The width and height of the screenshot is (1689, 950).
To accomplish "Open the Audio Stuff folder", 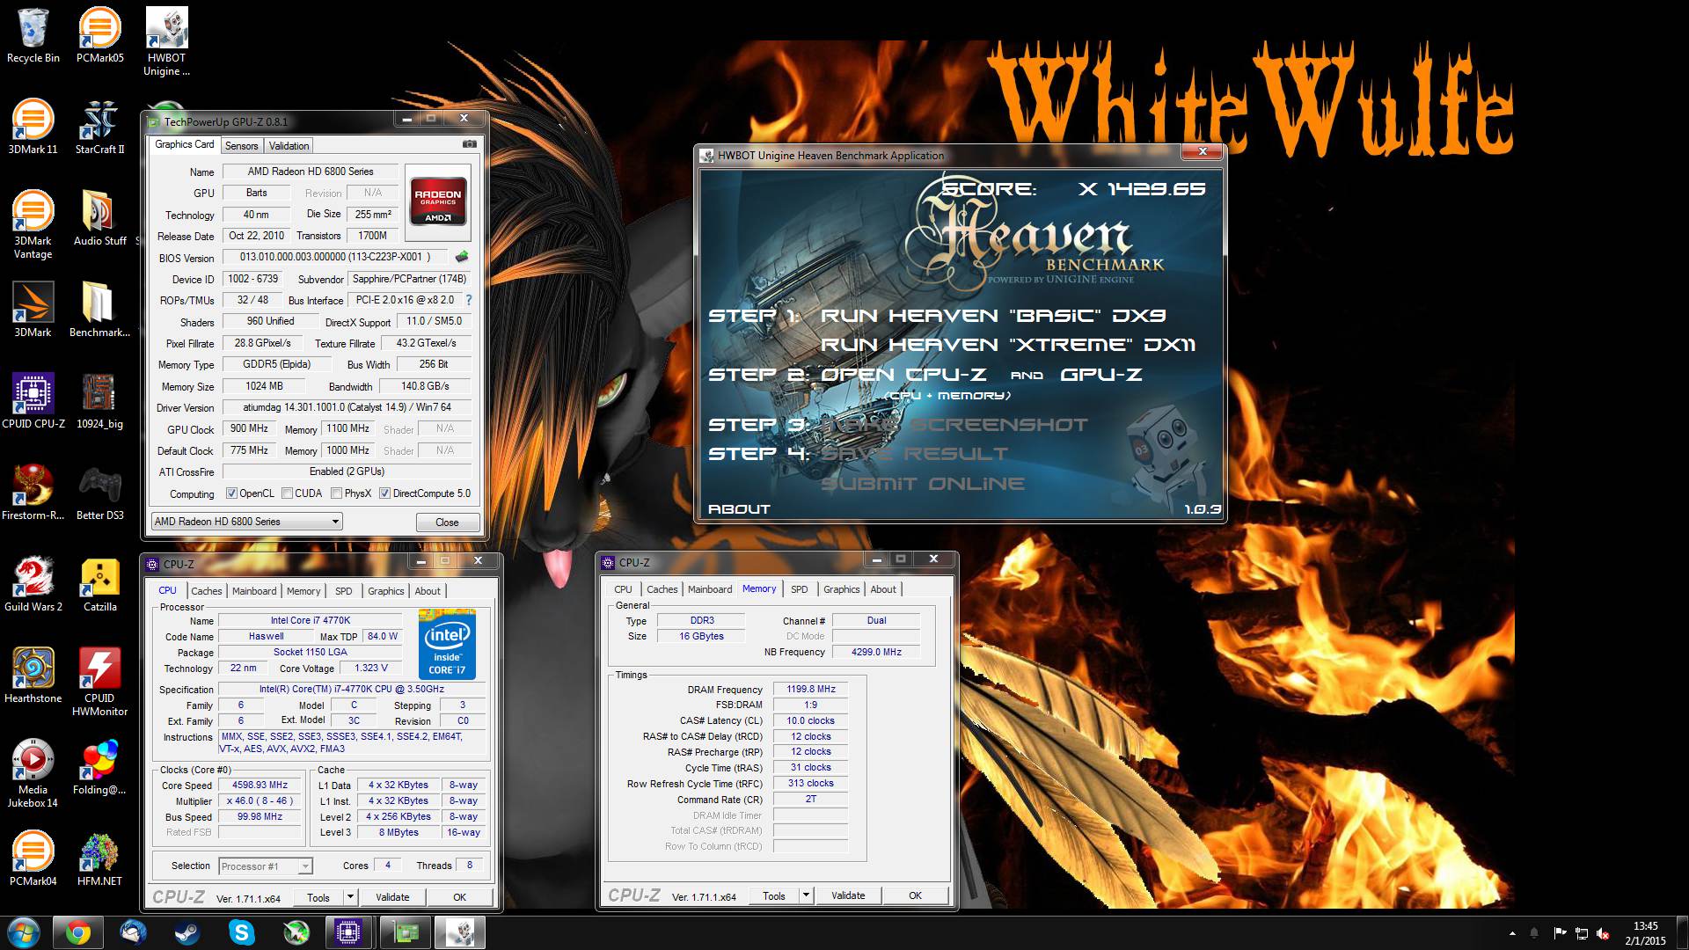I will point(99,218).
